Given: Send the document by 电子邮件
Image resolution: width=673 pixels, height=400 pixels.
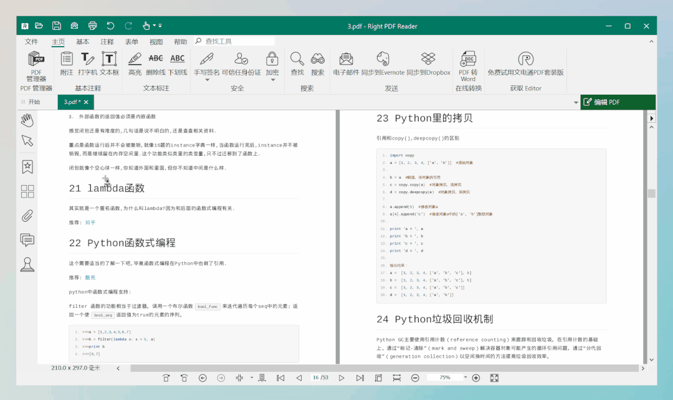Looking at the screenshot, I should coord(346,64).
